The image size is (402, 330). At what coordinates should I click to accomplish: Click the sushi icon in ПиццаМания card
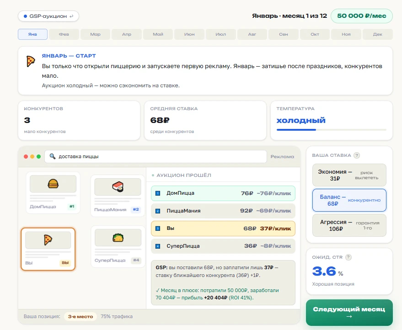pos(118,187)
